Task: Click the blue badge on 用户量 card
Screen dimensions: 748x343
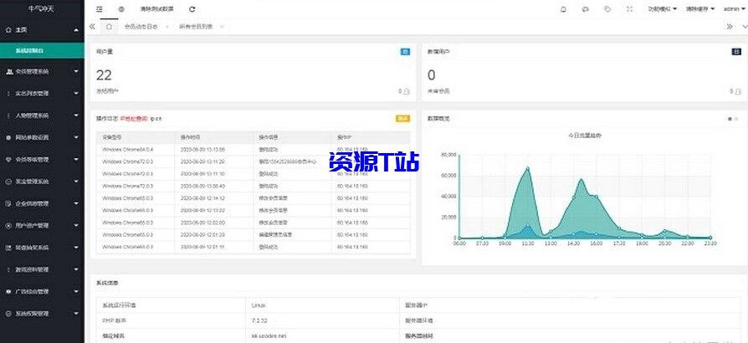Action: 405,52
